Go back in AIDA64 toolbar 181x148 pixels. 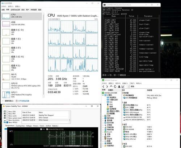pyautogui.click(x=104, y=86)
